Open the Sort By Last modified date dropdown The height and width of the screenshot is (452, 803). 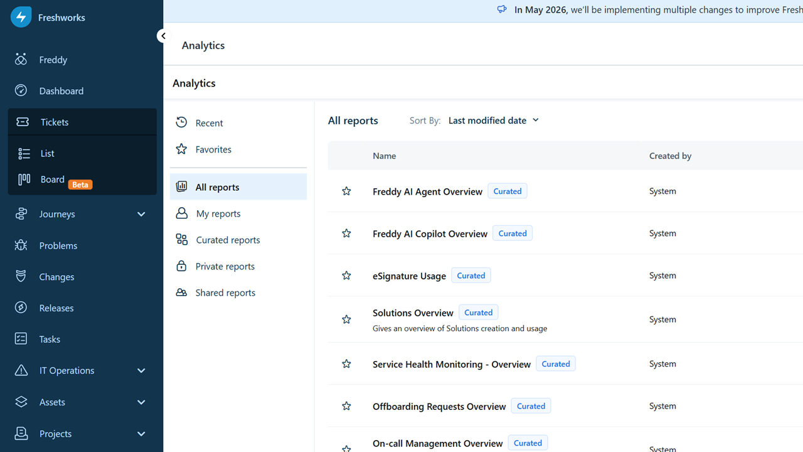(493, 121)
